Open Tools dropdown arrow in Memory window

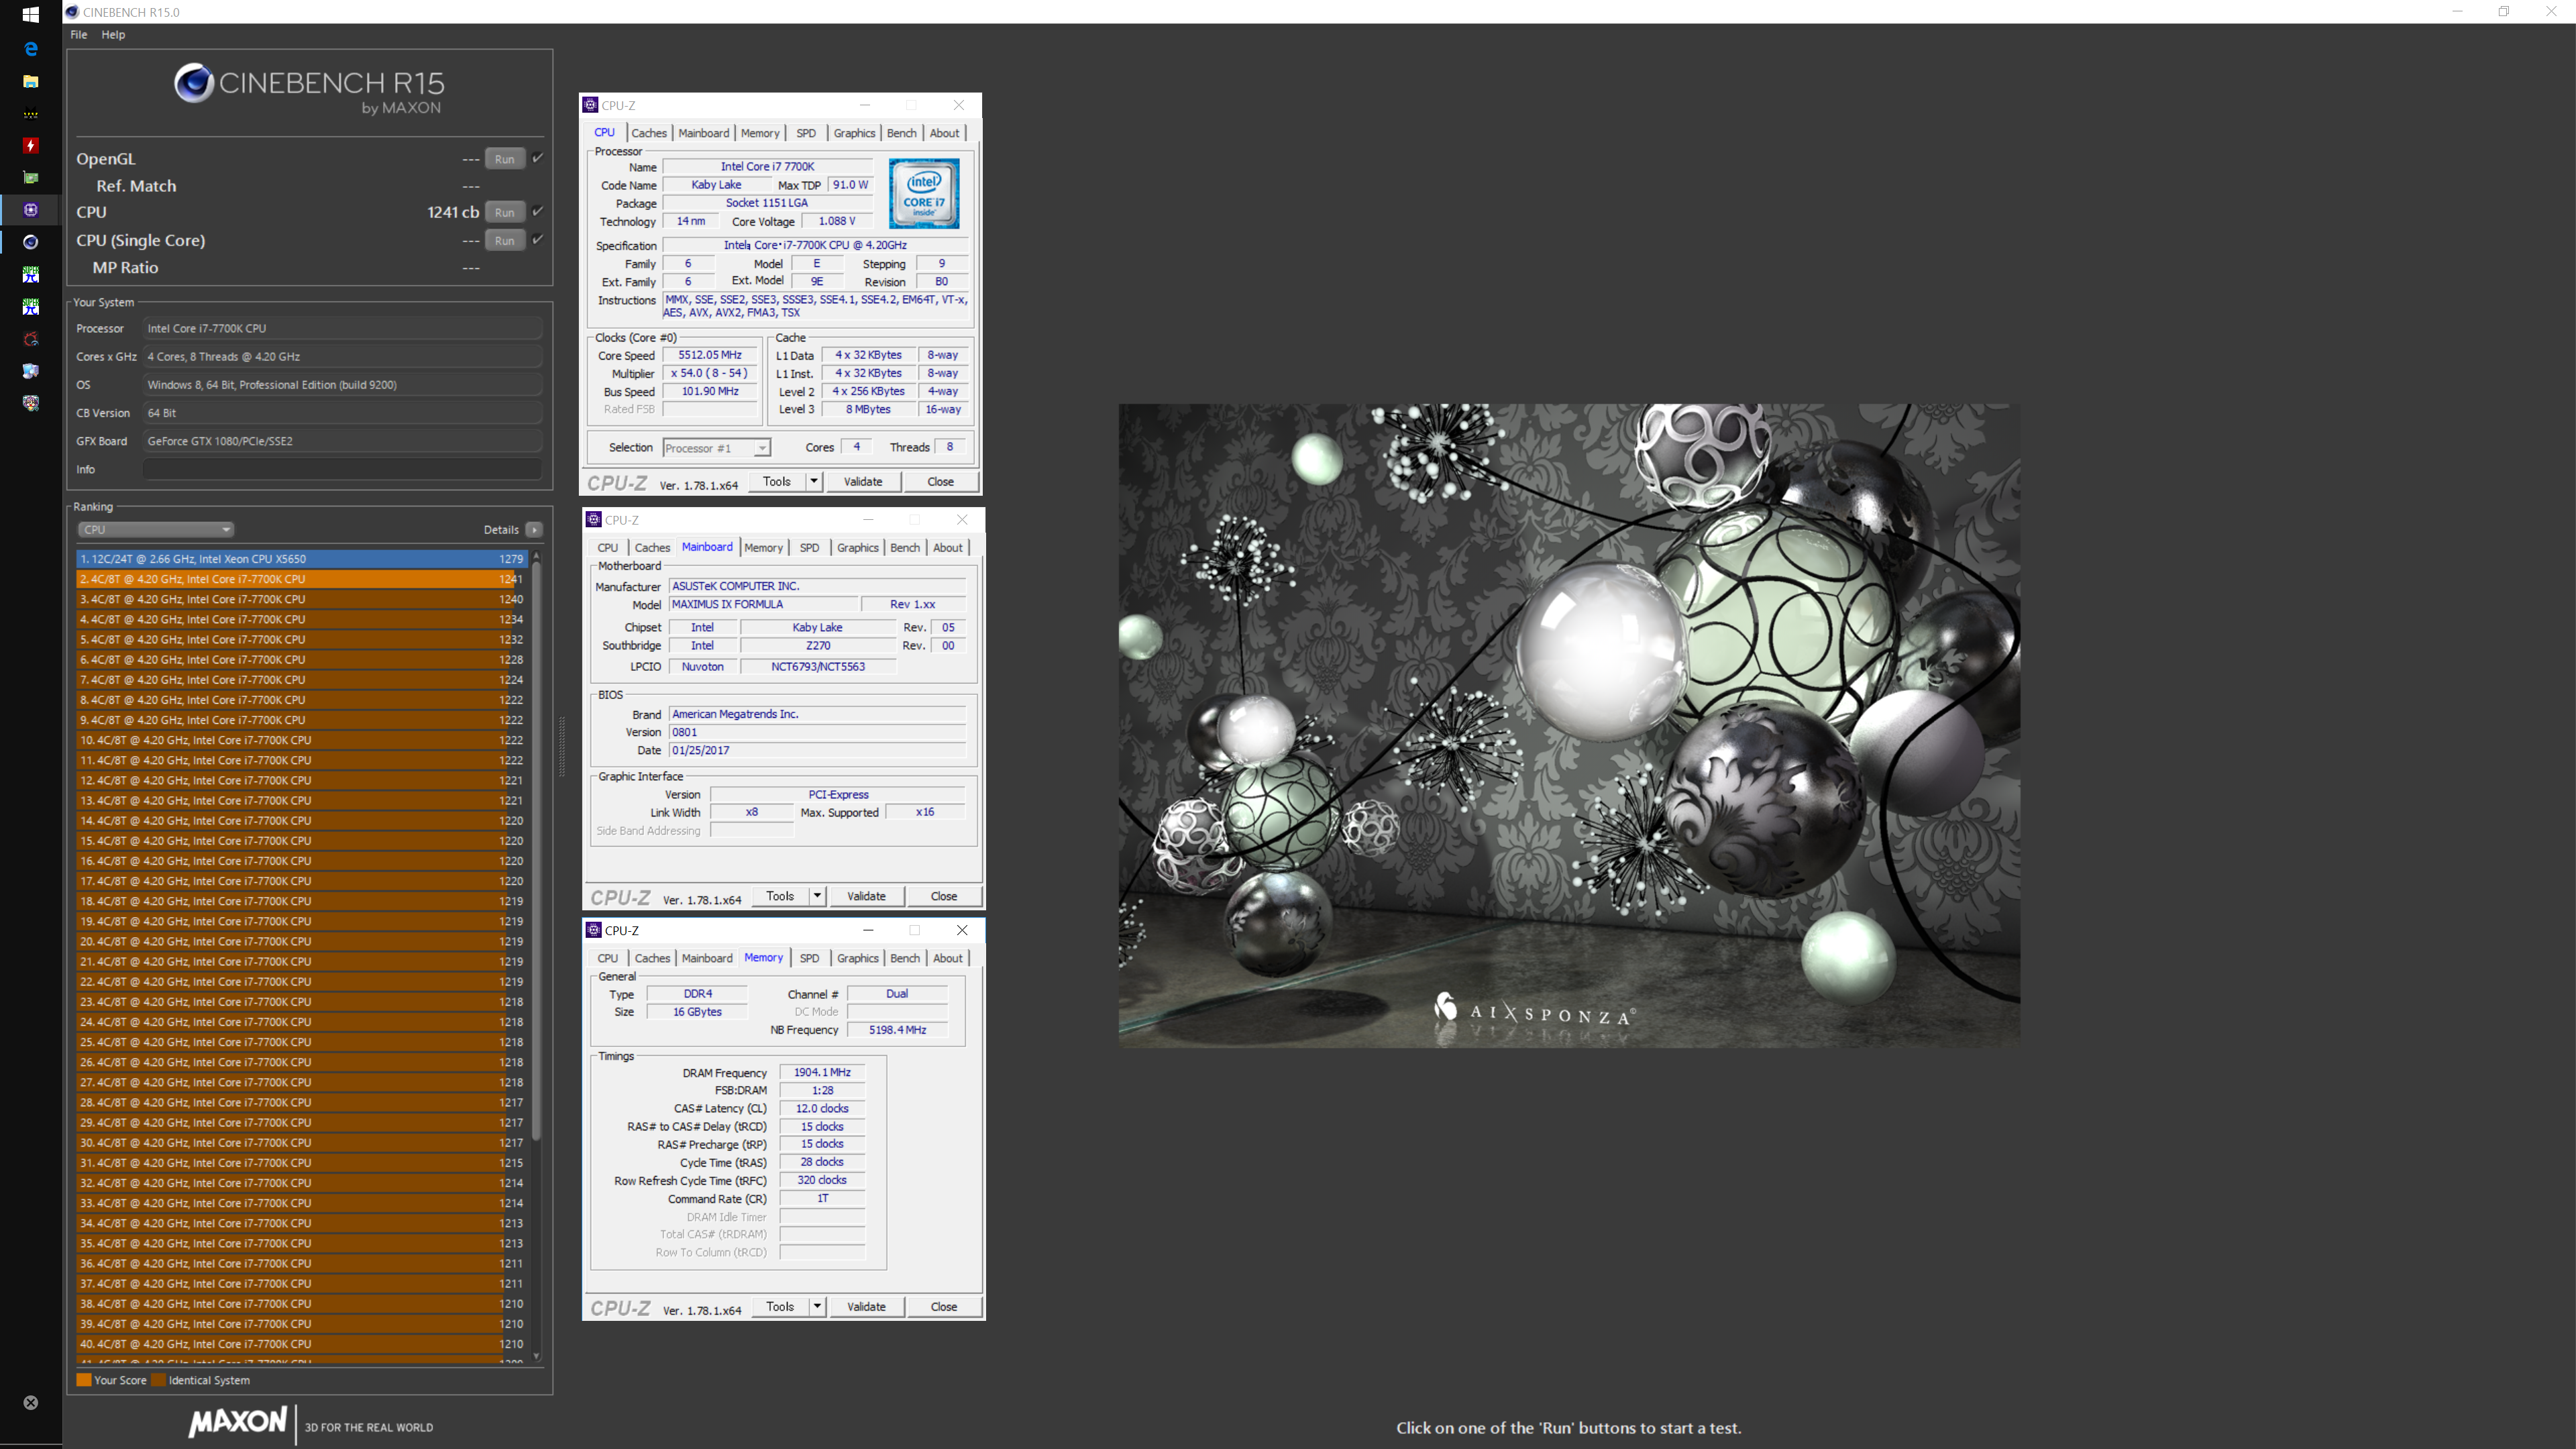[x=817, y=1307]
